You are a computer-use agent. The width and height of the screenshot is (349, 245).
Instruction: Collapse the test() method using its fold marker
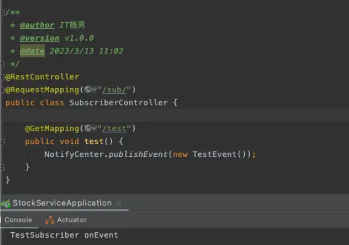coord(2,142)
